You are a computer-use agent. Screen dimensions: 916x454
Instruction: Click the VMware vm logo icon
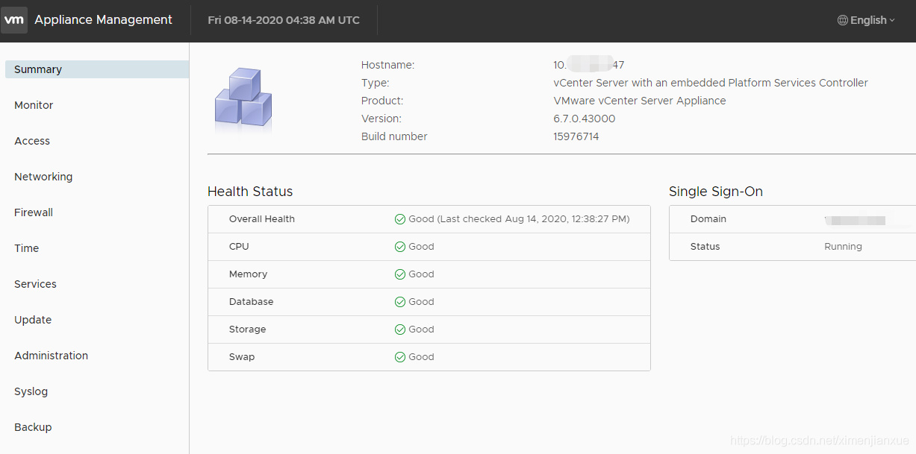14,20
